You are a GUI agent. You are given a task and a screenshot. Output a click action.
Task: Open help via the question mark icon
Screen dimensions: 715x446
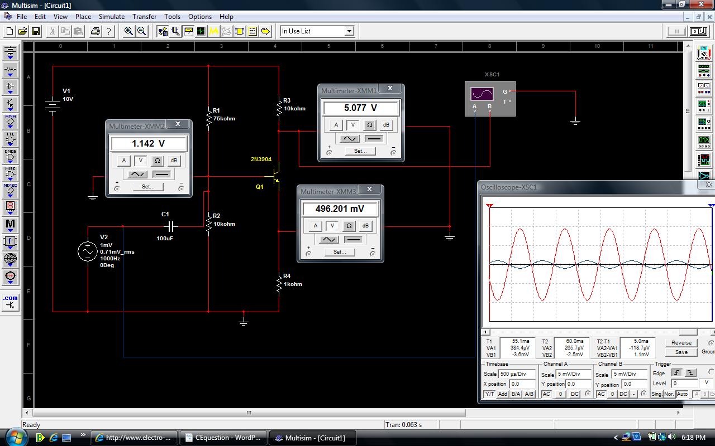point(109,31)
